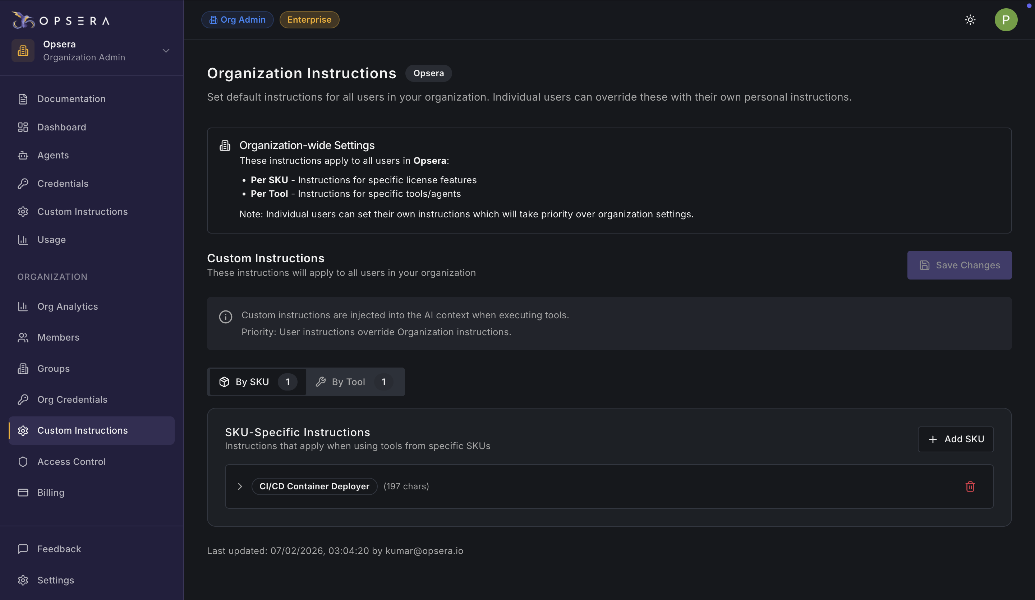
Task: Open Billing card item
Action: click(x=51, y=493)
